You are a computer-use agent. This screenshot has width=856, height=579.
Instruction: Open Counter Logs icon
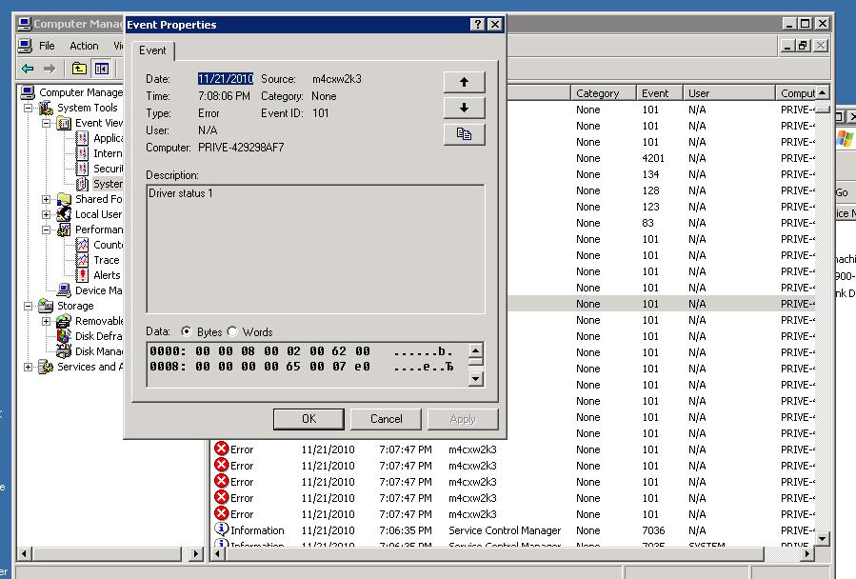(x=83, y=245)
